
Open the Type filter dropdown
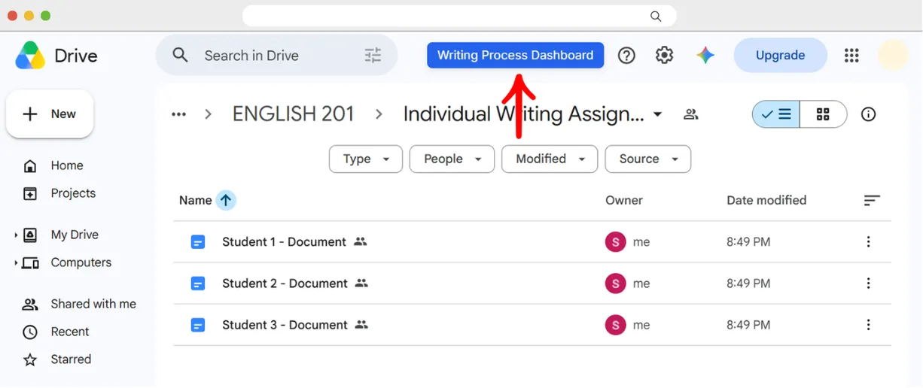coord(366,159)
